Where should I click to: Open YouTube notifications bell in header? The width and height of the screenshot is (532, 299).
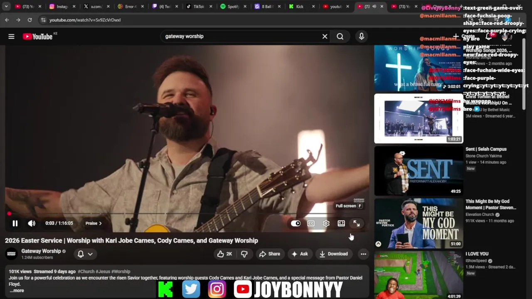click(x=489, y=37)
